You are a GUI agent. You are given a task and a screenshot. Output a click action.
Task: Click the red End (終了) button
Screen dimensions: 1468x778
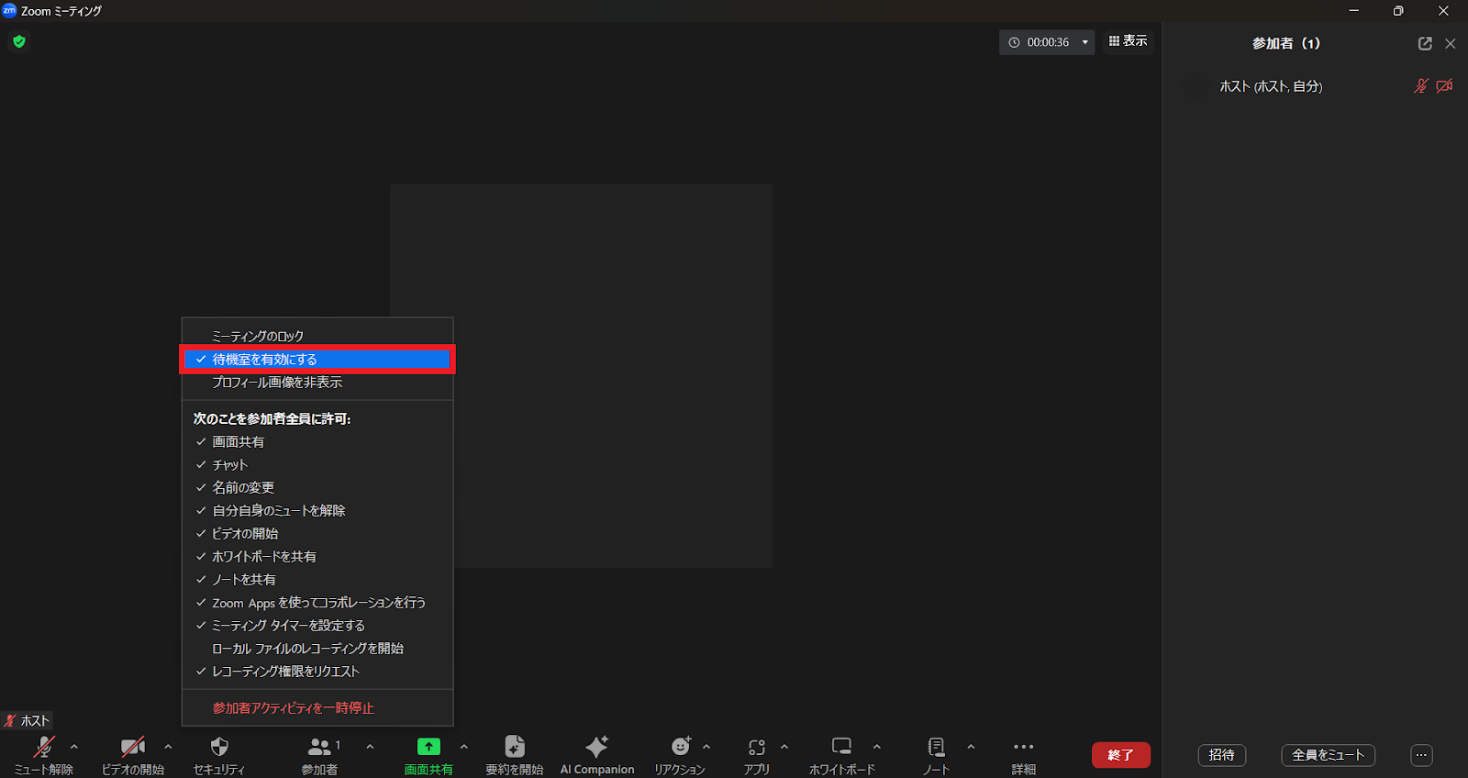[1120, 755]
